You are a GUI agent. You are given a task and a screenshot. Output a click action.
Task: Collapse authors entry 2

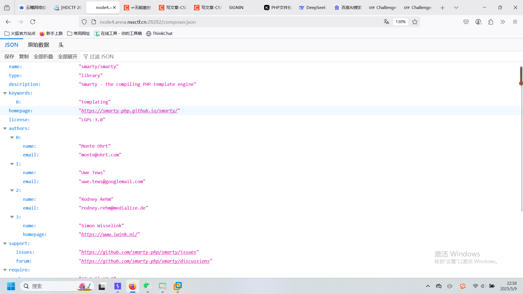point(12,190)
